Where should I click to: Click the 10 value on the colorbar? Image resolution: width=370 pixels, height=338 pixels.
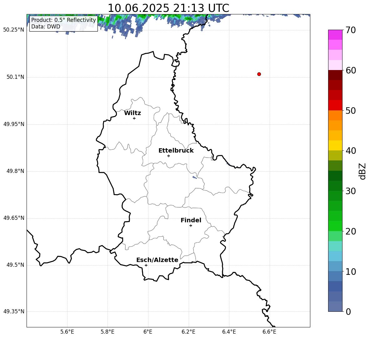351,271
